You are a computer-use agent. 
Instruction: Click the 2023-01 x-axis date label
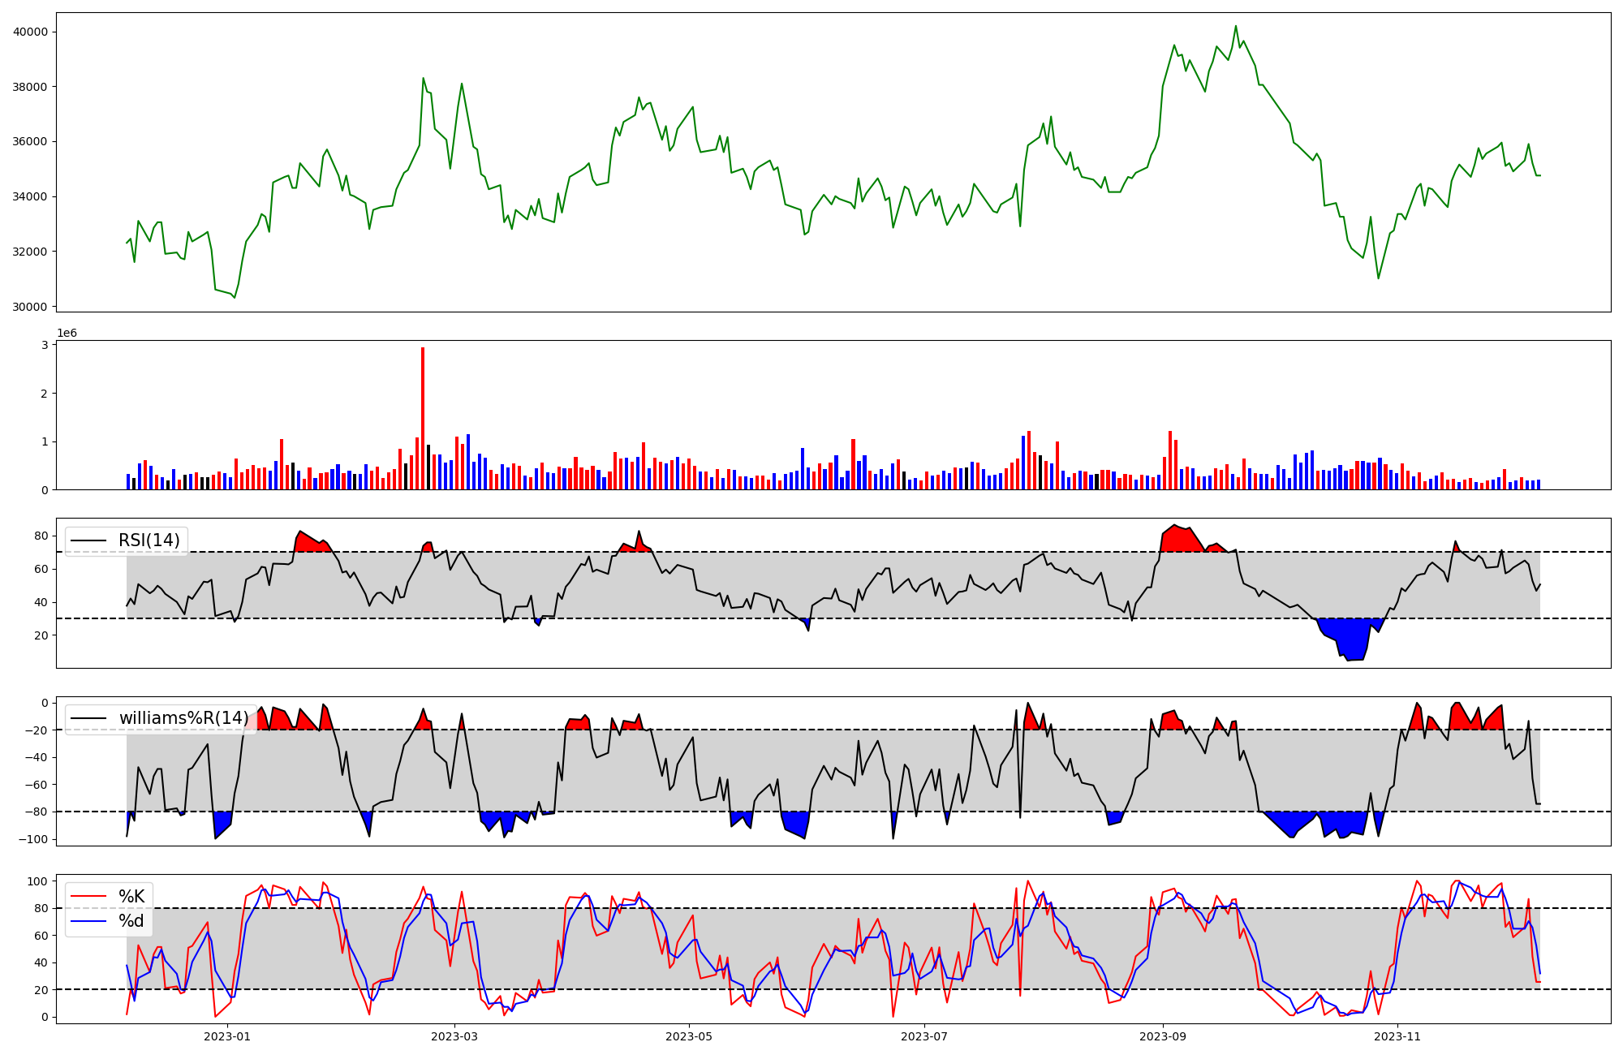tap(227, 1036)
